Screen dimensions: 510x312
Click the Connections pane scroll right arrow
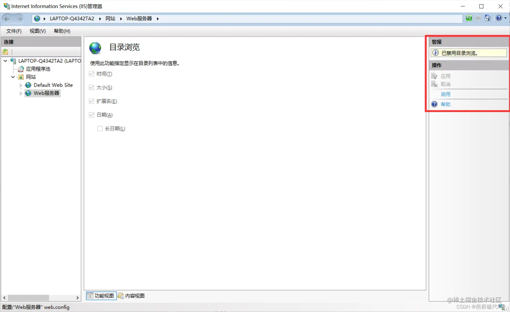(x=78, y=298)
